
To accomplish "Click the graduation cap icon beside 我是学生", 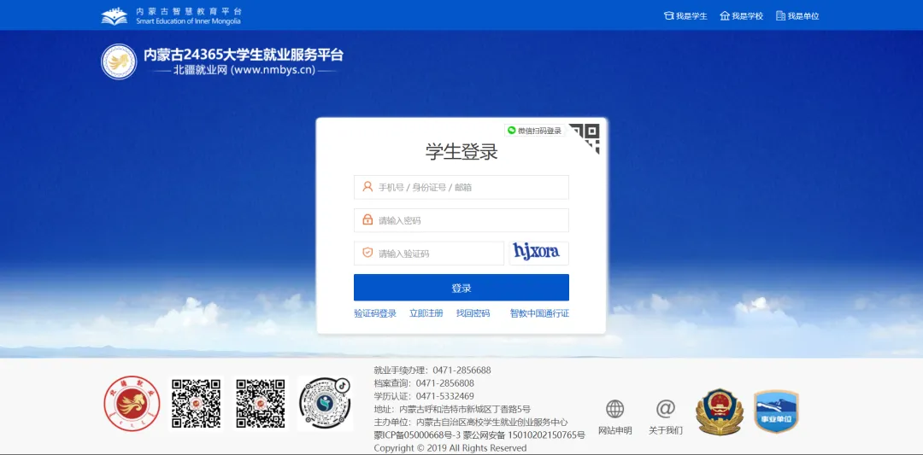I will [x=668, y=16].
